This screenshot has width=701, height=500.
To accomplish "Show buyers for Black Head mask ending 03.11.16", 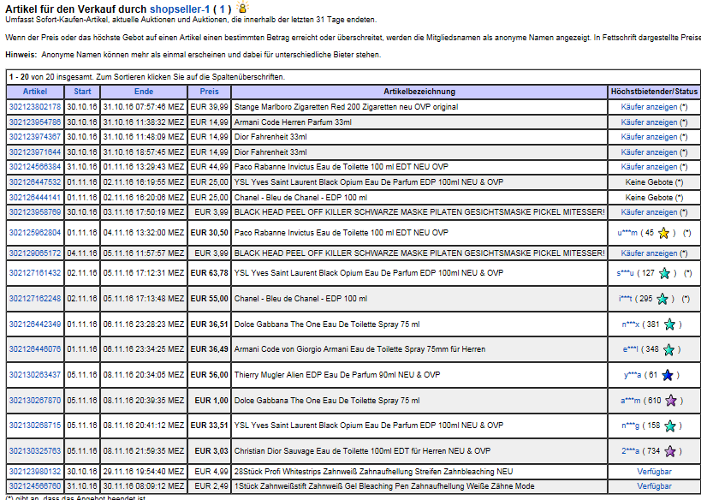I will pos(649,212).
